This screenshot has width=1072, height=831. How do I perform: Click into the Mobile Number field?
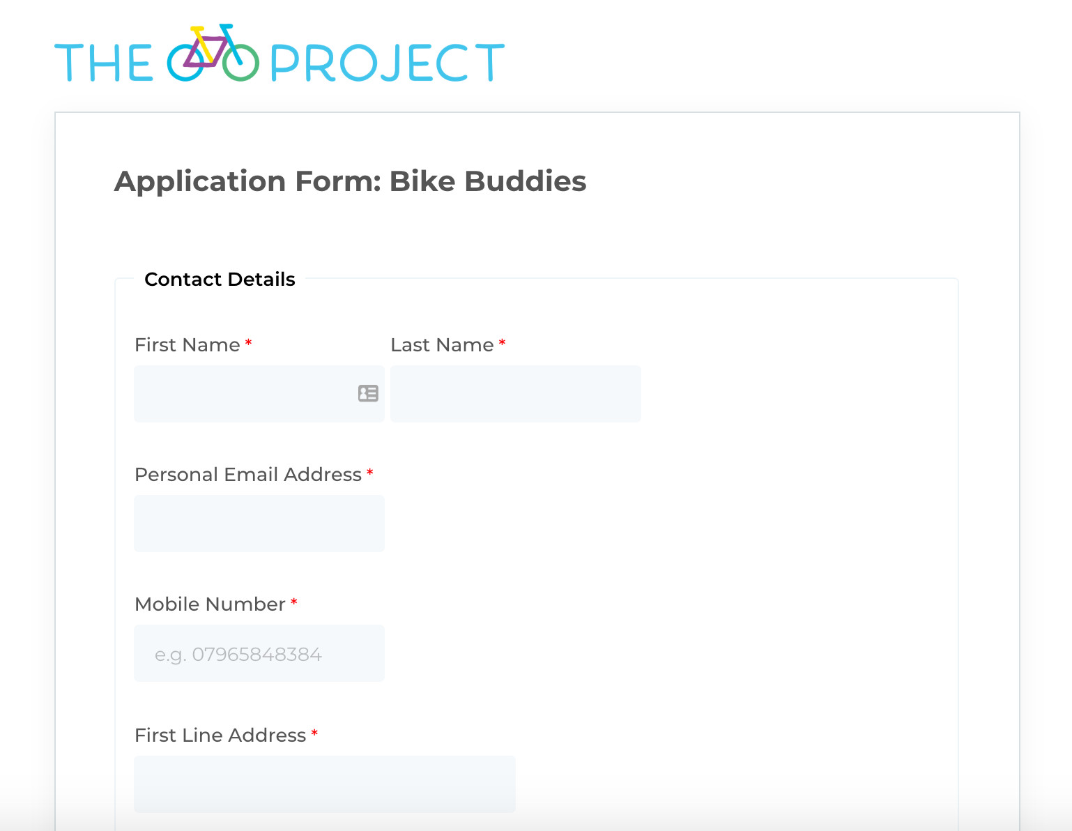(x=259, y=653)
